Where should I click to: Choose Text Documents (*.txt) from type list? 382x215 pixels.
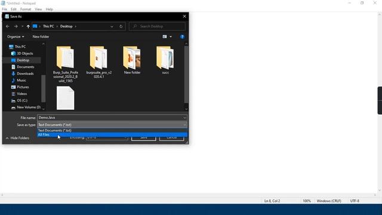(x=112, y=130)
